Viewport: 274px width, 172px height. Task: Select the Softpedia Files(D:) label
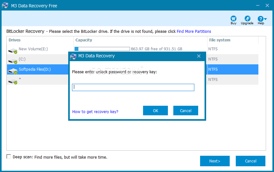[35, 69]
